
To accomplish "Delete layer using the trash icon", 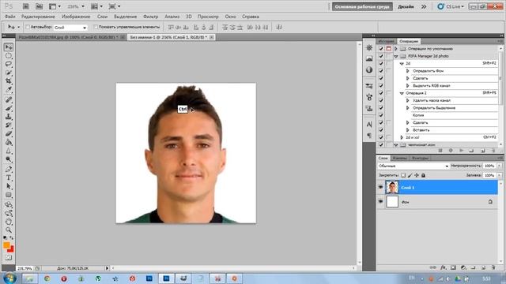I will 493,267.
